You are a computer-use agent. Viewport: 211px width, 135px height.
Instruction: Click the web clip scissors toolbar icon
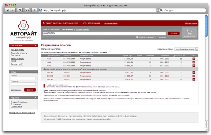pos(27,10)
